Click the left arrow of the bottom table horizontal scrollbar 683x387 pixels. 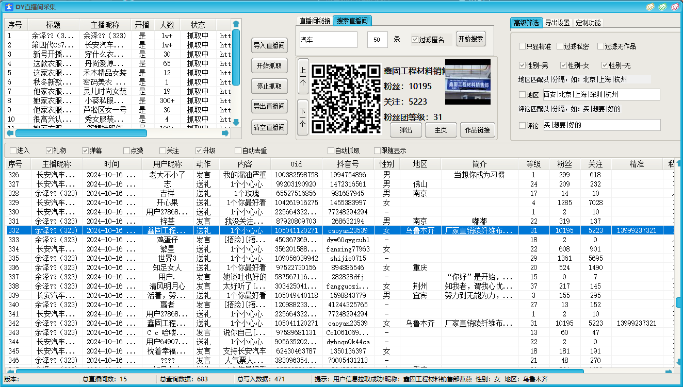[x=10, y=371]
